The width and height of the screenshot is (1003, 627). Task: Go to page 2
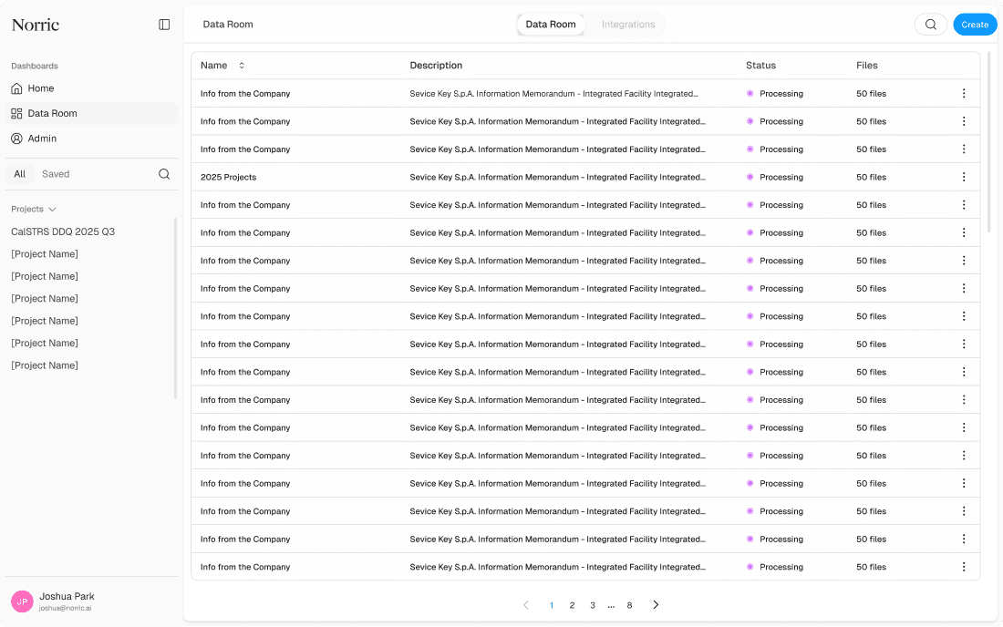[572, 605]
